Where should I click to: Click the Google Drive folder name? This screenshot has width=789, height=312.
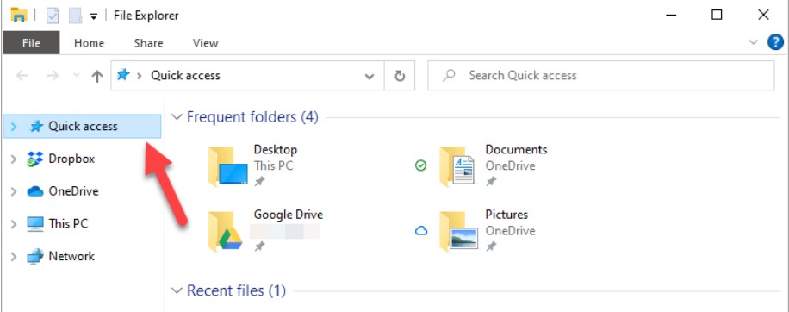click(x=289, y=215)
